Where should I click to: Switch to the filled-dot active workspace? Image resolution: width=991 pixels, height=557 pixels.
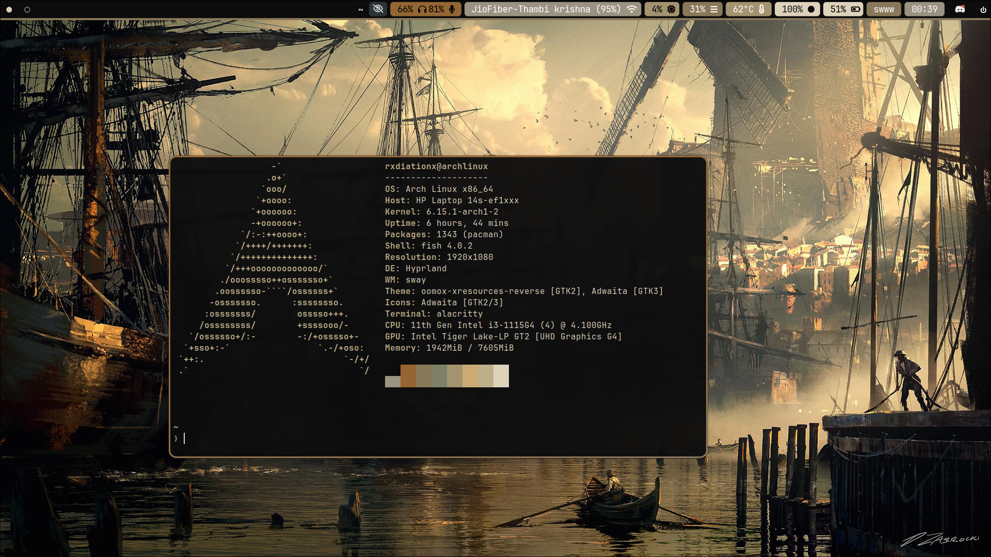[x=9, y=9]
